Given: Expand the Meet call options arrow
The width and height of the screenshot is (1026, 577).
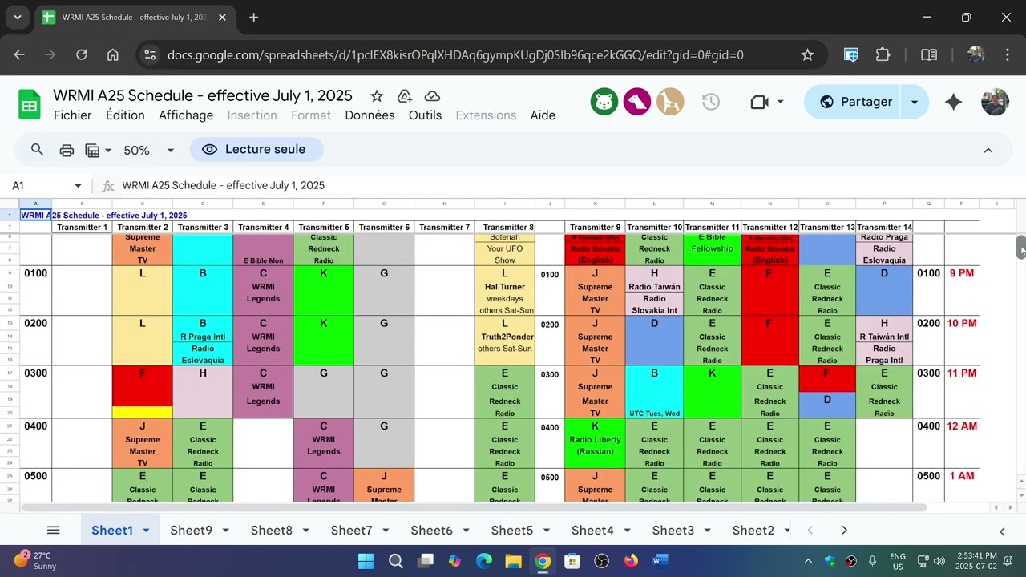Looking at the screenshot, I should [x=780, y=102].
